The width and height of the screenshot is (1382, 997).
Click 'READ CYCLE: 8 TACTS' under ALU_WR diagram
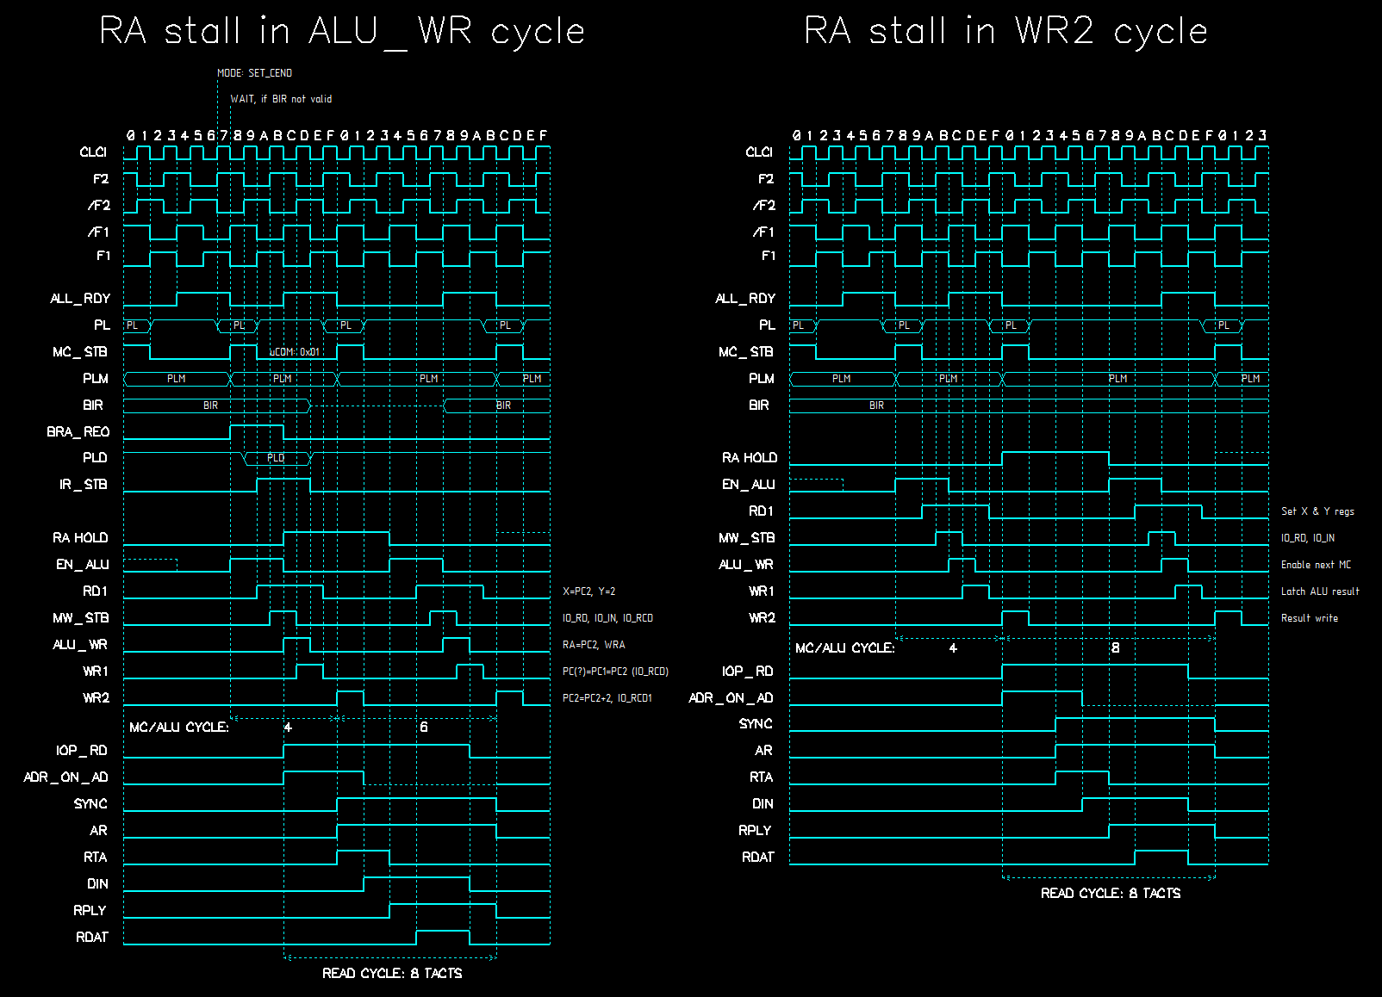coord(392,974)
